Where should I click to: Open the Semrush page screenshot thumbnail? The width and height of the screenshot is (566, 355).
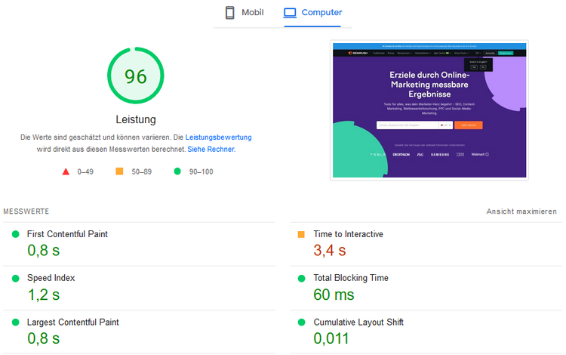coord(429,110)
